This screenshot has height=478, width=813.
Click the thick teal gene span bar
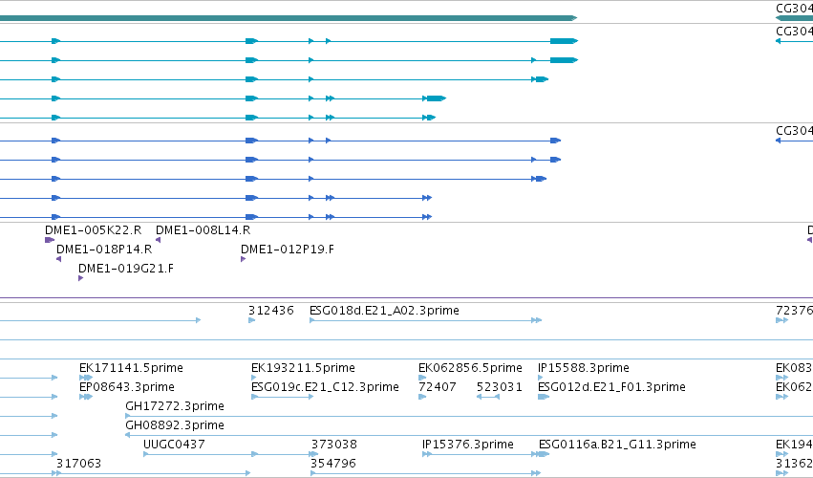point(289,19)
